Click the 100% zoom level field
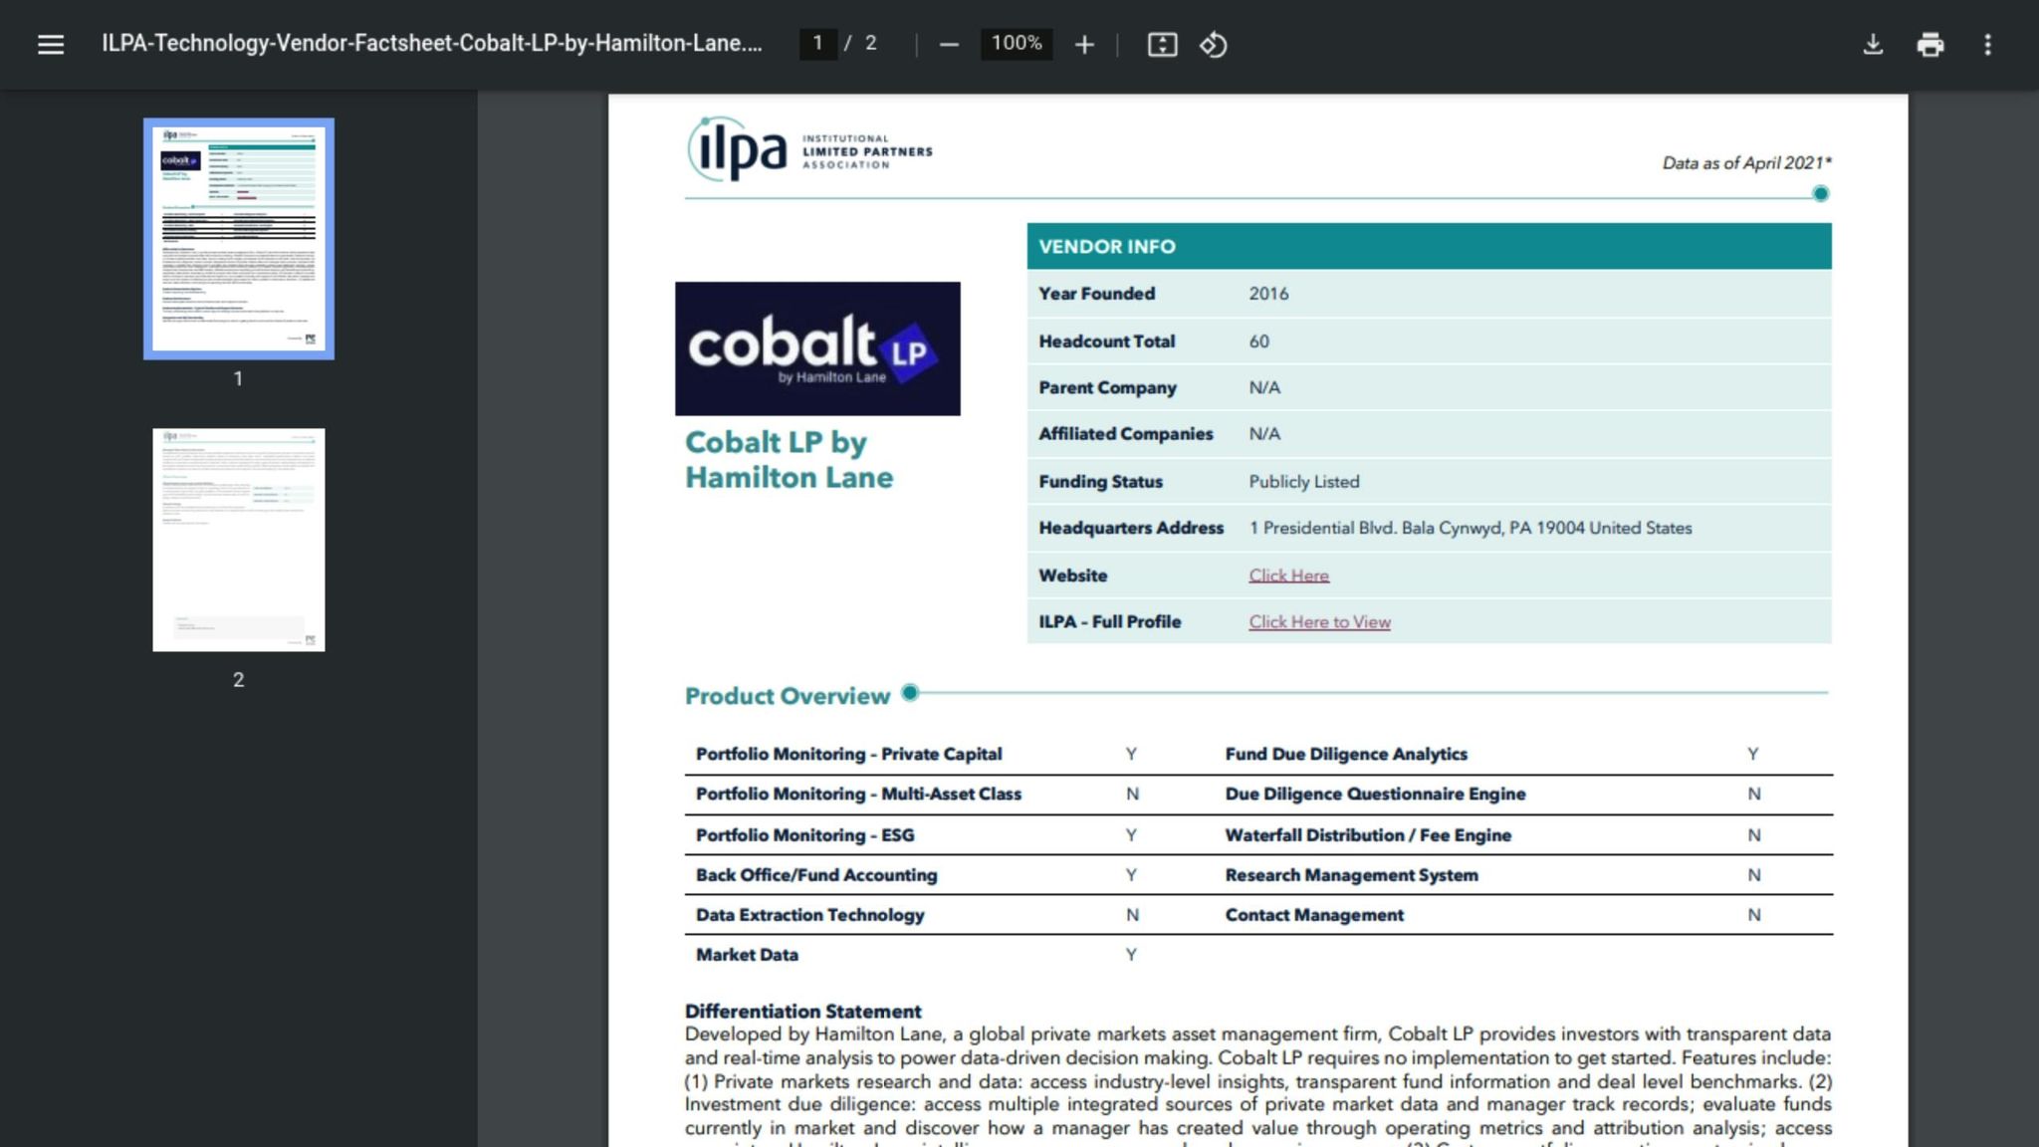Screen dimensions: 2039x1147 (x=1016, y=43)
